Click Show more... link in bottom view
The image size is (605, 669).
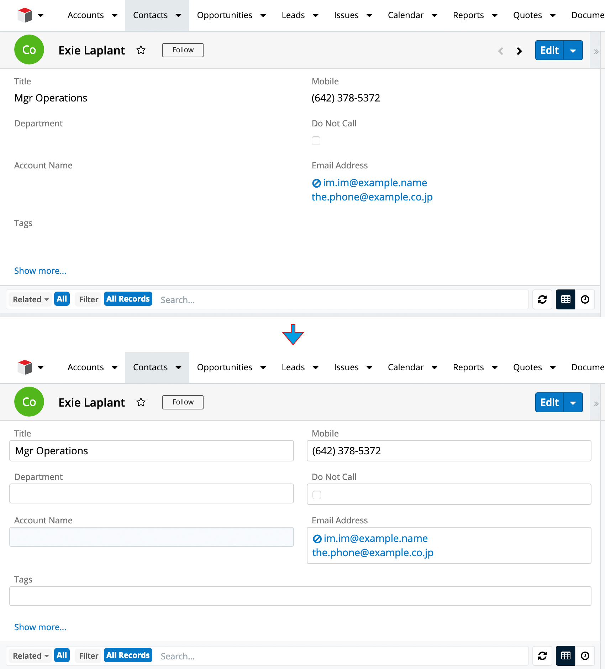40,627
